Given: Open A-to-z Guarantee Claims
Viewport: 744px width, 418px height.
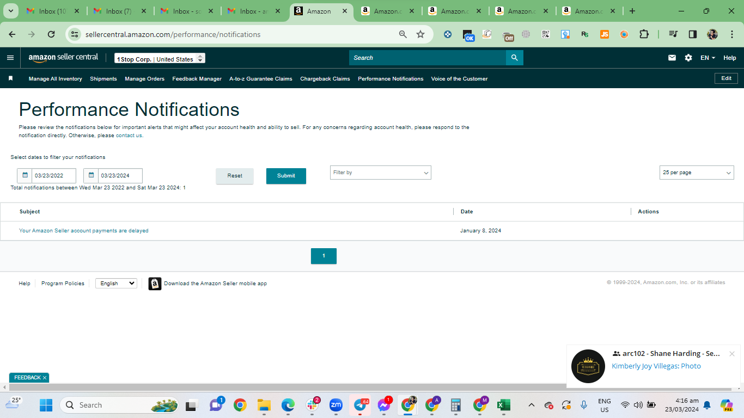Looking at the screenshot, I should tap(261, 79).
